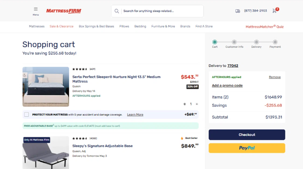This screenshot has width=303, height=169.
Task: Open the hamburger Menu icon
Action: [36, 9]
